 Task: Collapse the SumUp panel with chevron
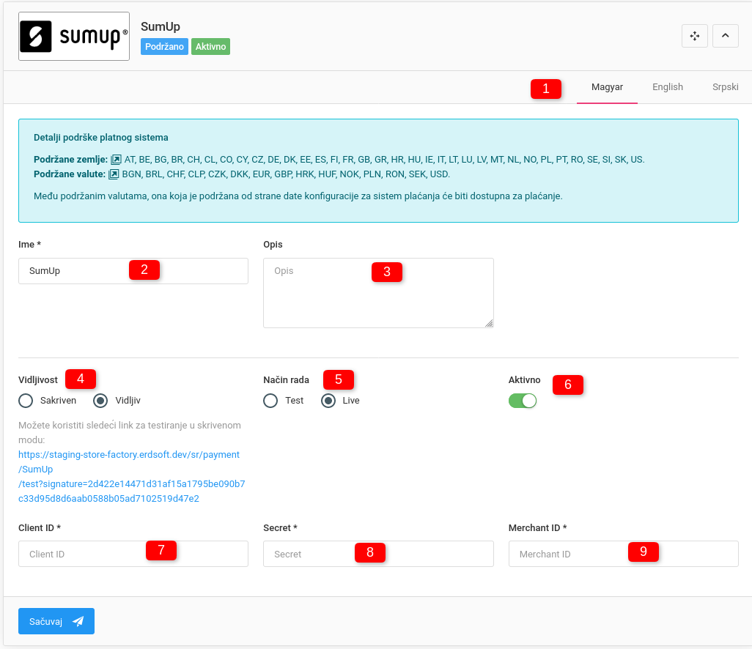725,36
